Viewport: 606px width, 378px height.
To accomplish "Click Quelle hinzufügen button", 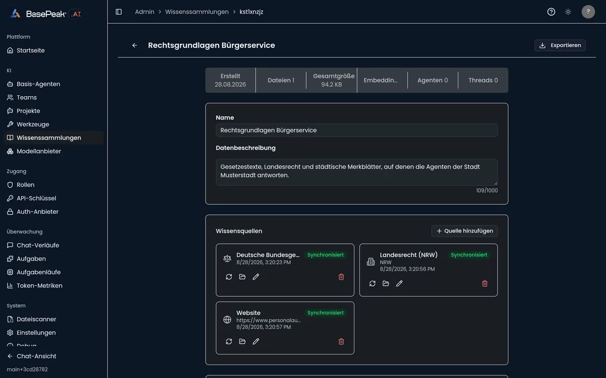I will tap(465, 231).
